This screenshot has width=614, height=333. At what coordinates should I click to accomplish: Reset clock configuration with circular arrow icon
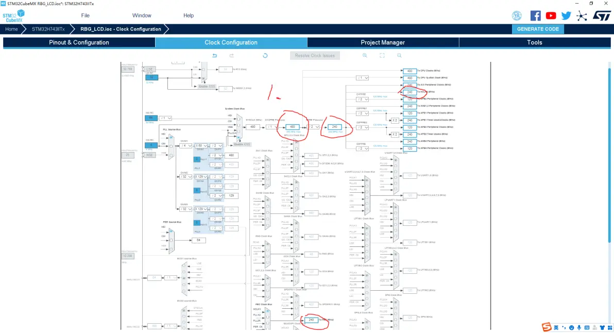pyautogui.click(x=265, y=56)
